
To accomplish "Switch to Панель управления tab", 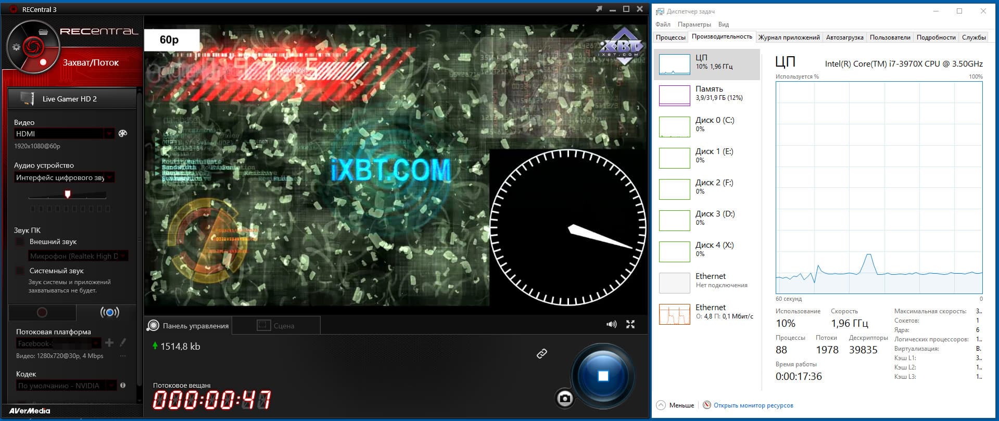I will 189,326.
